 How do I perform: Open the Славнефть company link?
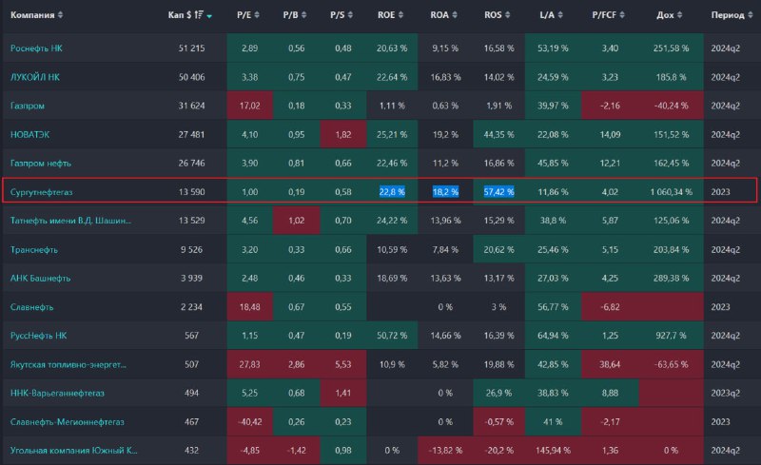[32, 307]
